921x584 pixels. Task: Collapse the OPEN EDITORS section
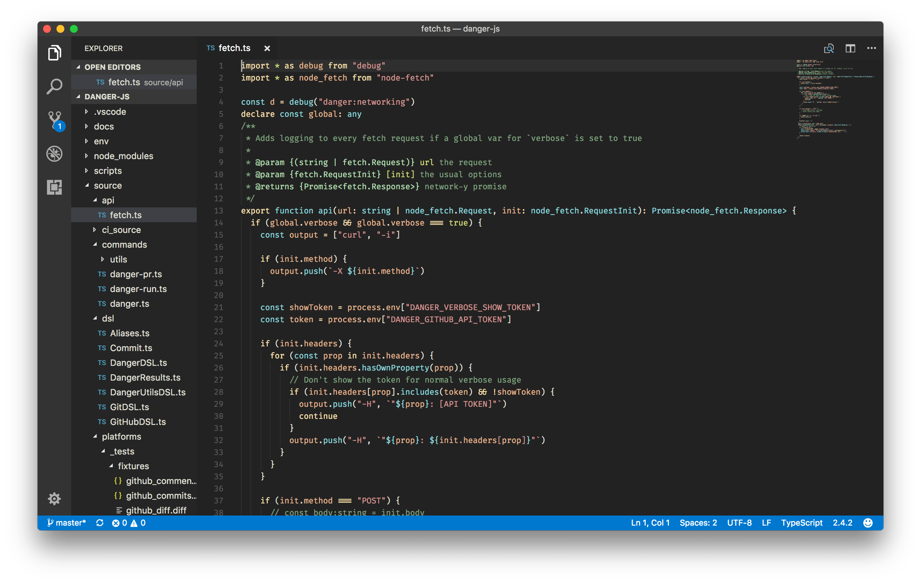pyautogui.click(x=112, y=66)
